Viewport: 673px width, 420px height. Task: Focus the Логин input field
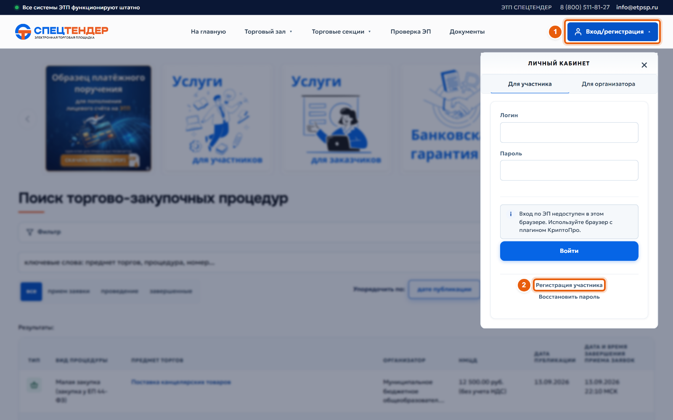[x=569, y=132]
